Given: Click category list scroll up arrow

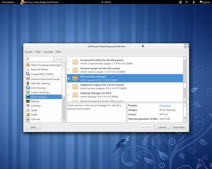Looking at the screenshot, I should 64,64.
